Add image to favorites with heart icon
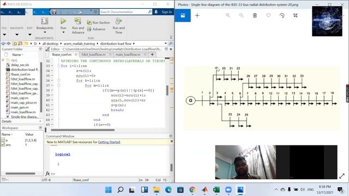Viewport: 349px width, 196px height. [x=268, y=15]
